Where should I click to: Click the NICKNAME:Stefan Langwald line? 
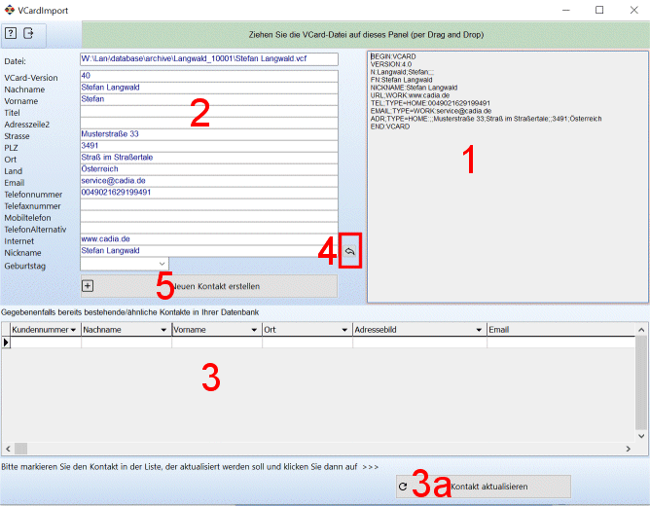coord(414,88)
